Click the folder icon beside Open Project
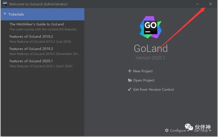Image resolution: width=218 pixels, height=137 pixels. click(x=130, y=80)
